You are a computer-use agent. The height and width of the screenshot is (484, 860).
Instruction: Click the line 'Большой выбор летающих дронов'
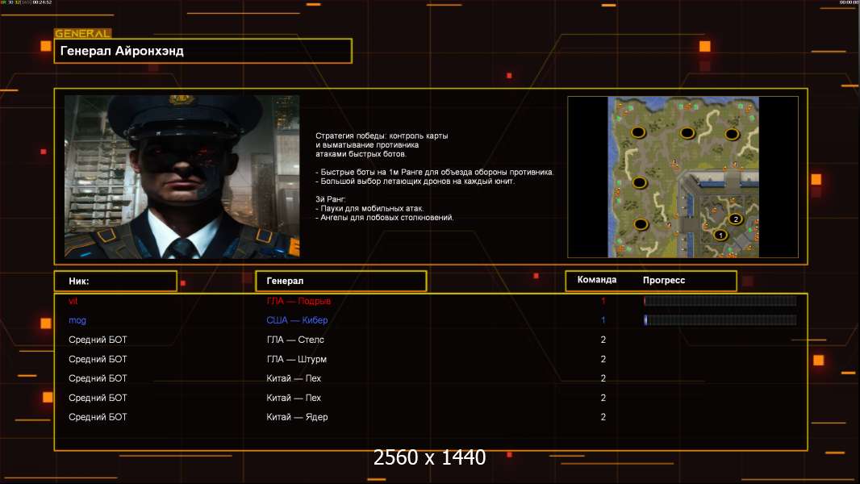[415, 181]
